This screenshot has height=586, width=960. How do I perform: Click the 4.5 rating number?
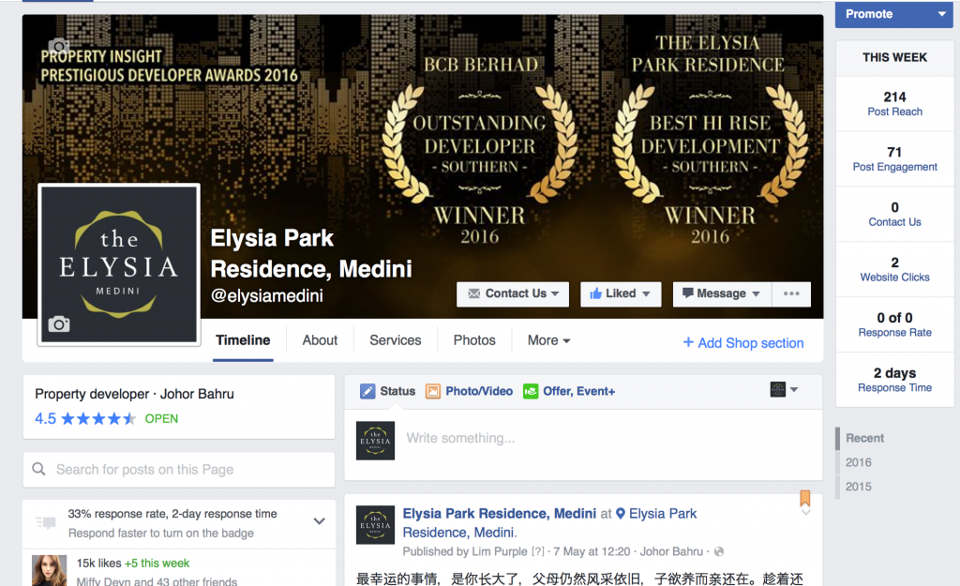tap(45, 419)
